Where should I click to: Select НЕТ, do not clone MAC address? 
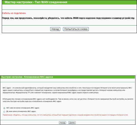4,108
